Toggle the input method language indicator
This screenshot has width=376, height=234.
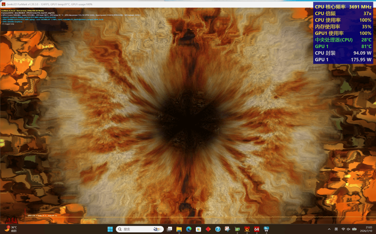[336, 229]
